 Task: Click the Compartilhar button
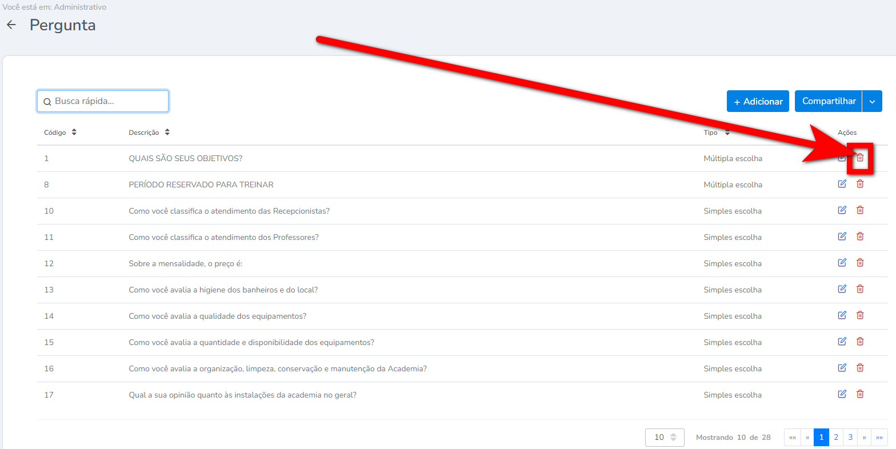(829, 101)
